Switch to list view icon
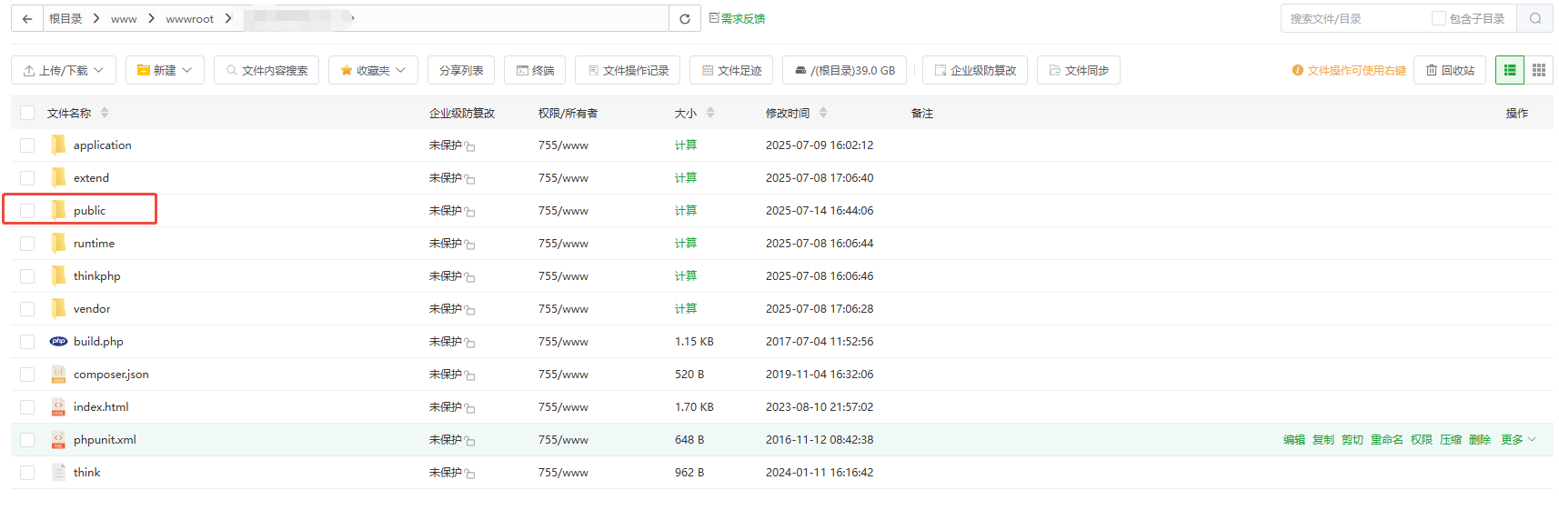Screen dimensions: 1559x520 pos(1510,70)
